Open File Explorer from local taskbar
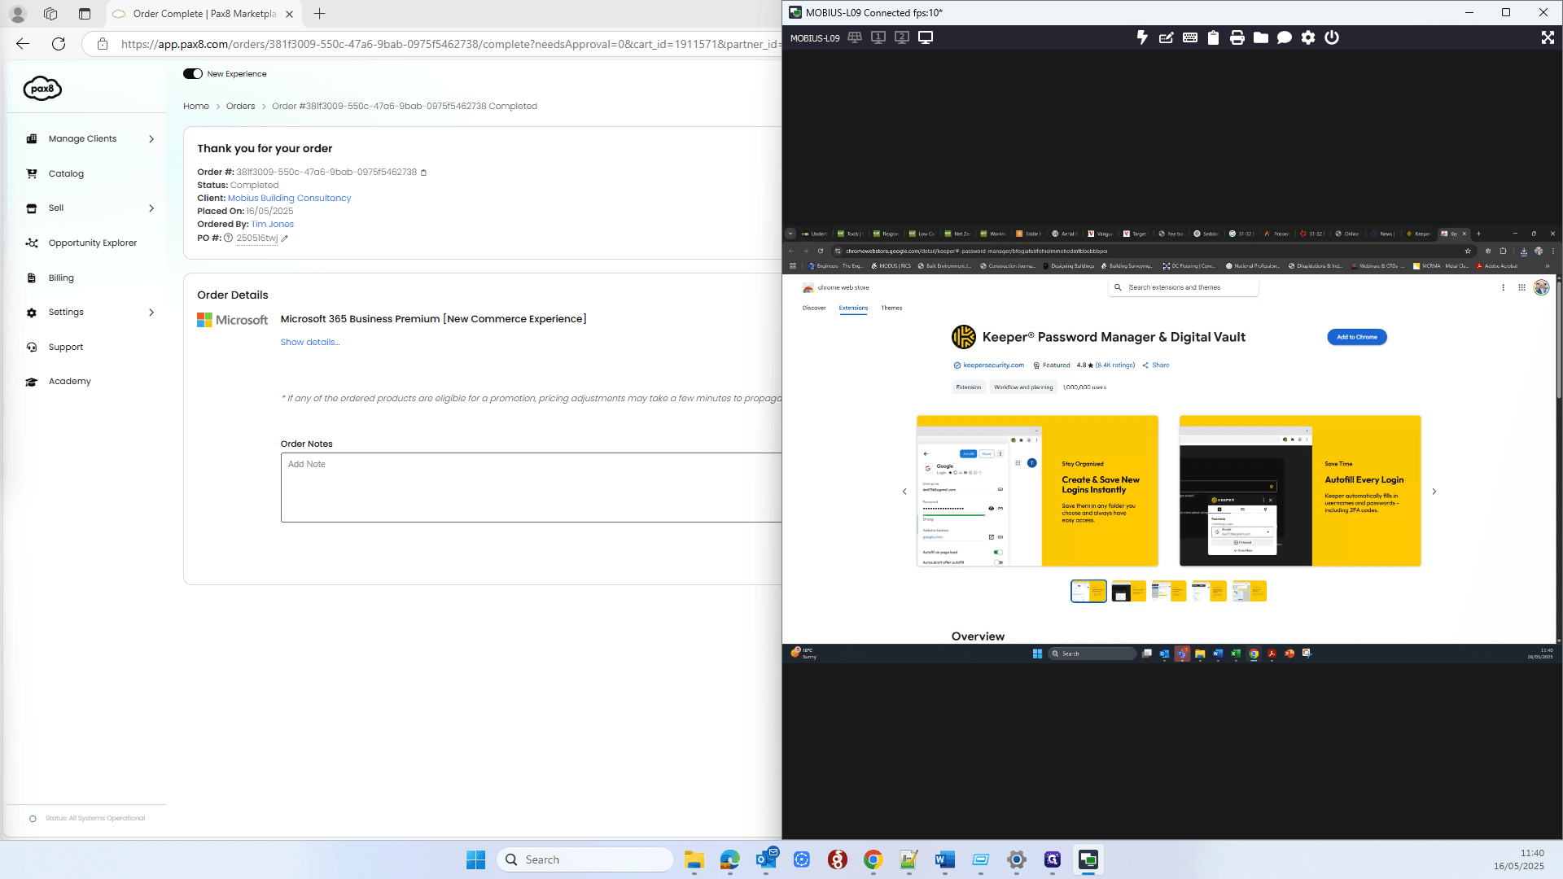Screen dimensions: 1563x879 (694, 859)
